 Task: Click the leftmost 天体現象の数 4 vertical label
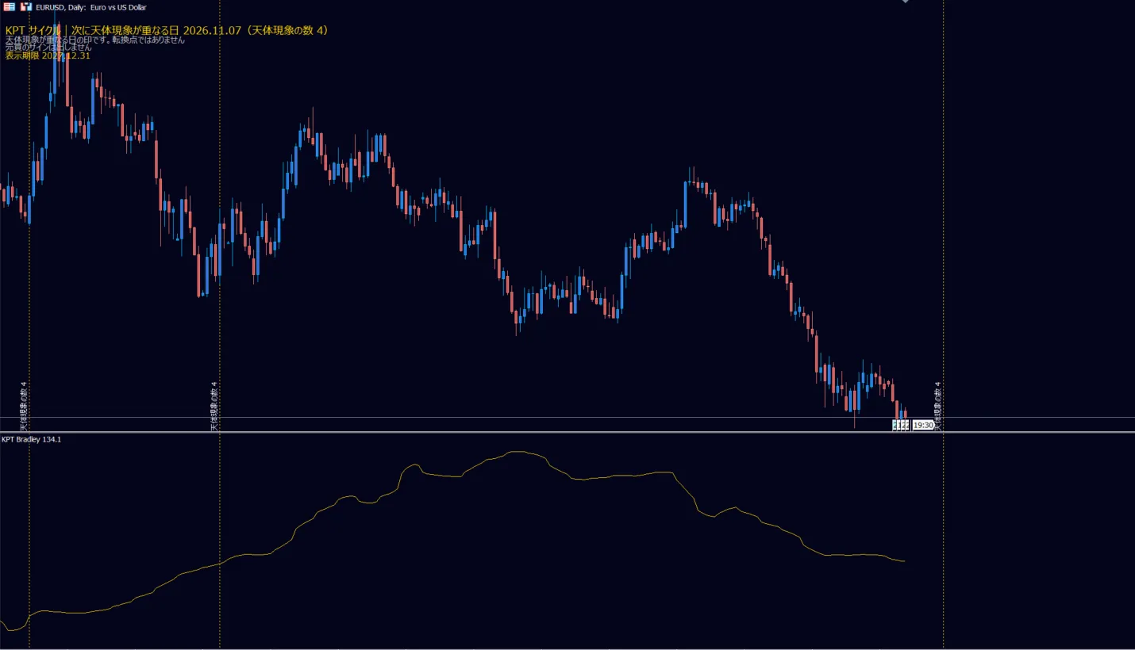tap(24, 406)
